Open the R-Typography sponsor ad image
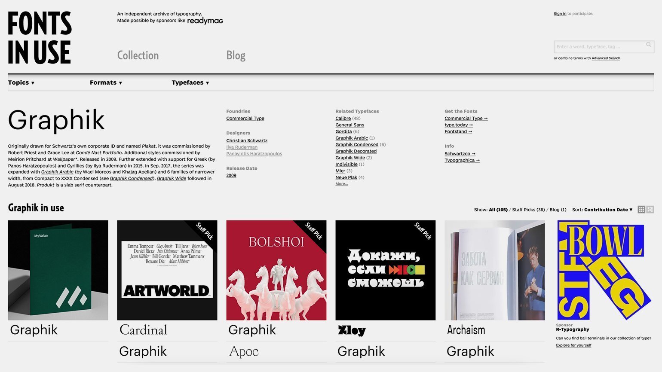The width and height of the screenshot is (662, 372). click(604, 270)
